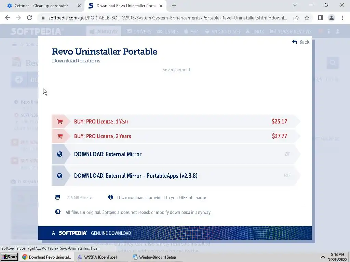Open News & Reviews in Softpedia nav

point(291,31)
